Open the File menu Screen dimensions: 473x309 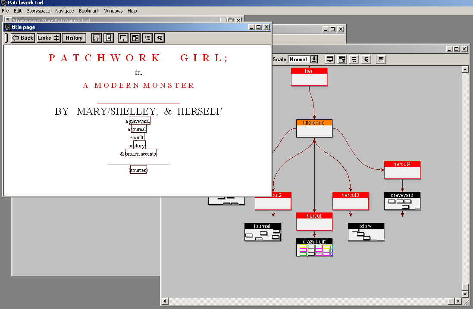6,11
